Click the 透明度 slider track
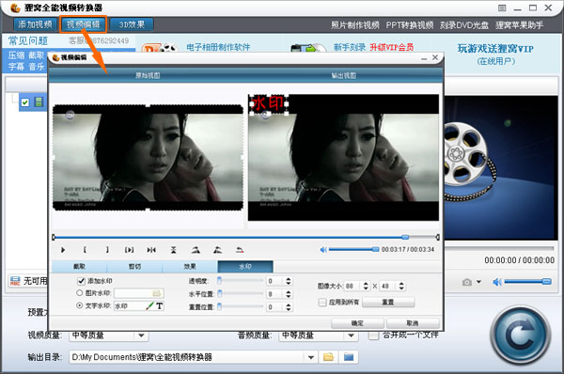The width and height of the screenshot is (564, 374). pyautogui.click(x=241, y=280)
